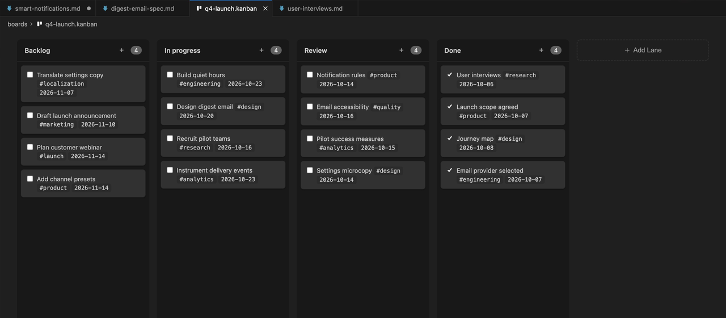726x318 pixels.
Task: Uncheck the Journey map card
Action: pos(450,138)
